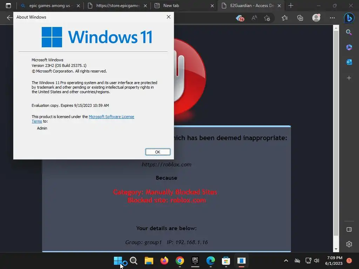Click the licensee name 'Admin'
The image size is (359, 269).
pyautogui.click(x=42, y=128)
